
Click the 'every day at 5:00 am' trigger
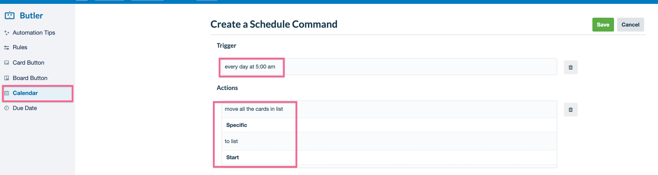[x=250, y=67]
